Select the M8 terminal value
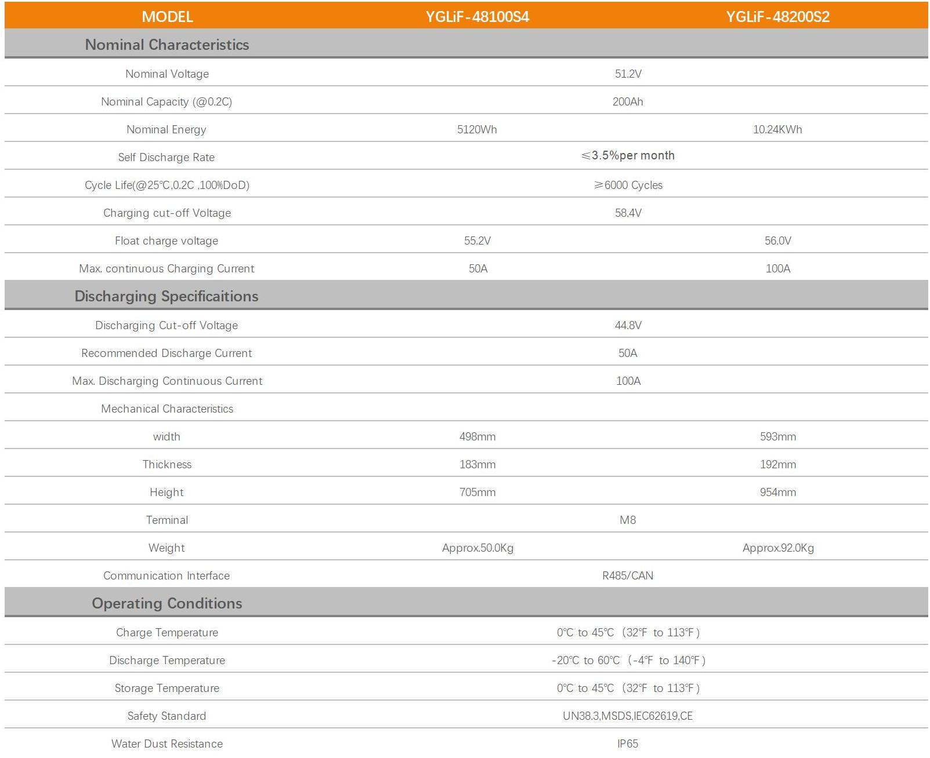 point(628,520)
